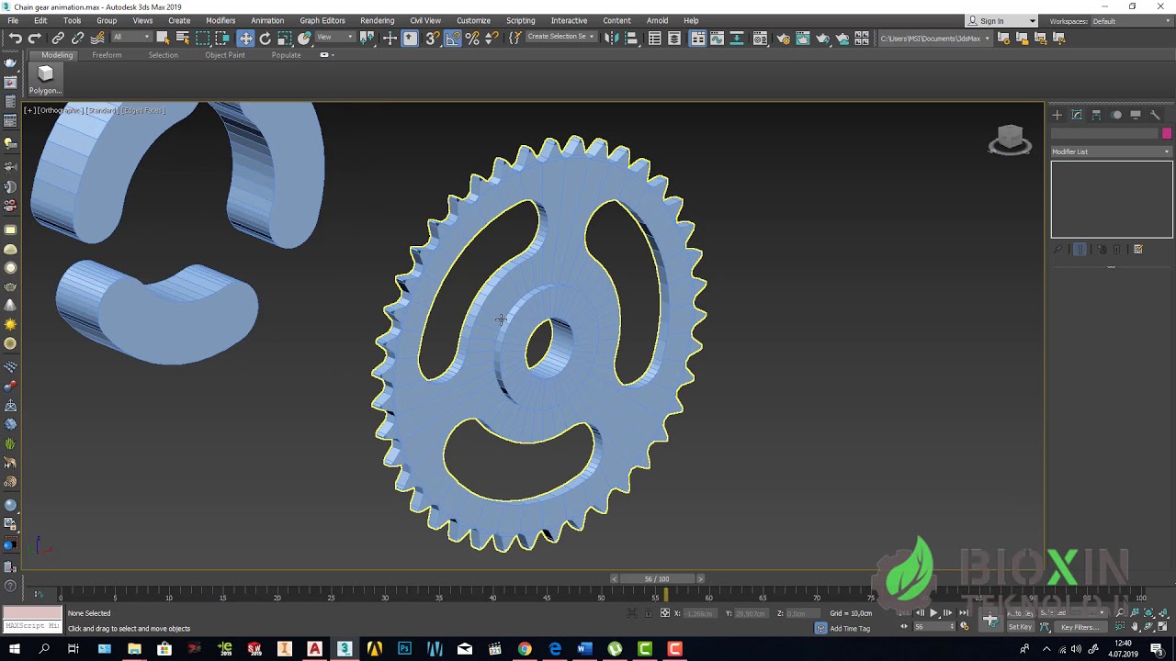This screenshot has height=661, width=1176.
Task: Expand the project path dropdown
Action: 935,39
